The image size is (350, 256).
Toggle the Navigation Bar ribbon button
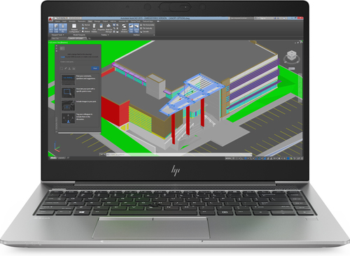[x=63, y=29]
